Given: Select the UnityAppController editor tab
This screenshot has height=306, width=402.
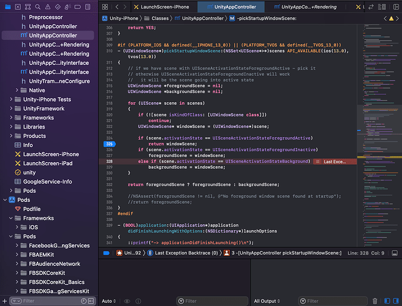Looking at the screenshot, I should 232,7.
